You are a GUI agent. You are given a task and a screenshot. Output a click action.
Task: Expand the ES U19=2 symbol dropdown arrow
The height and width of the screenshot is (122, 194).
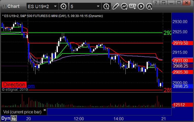tap(55, 6)
